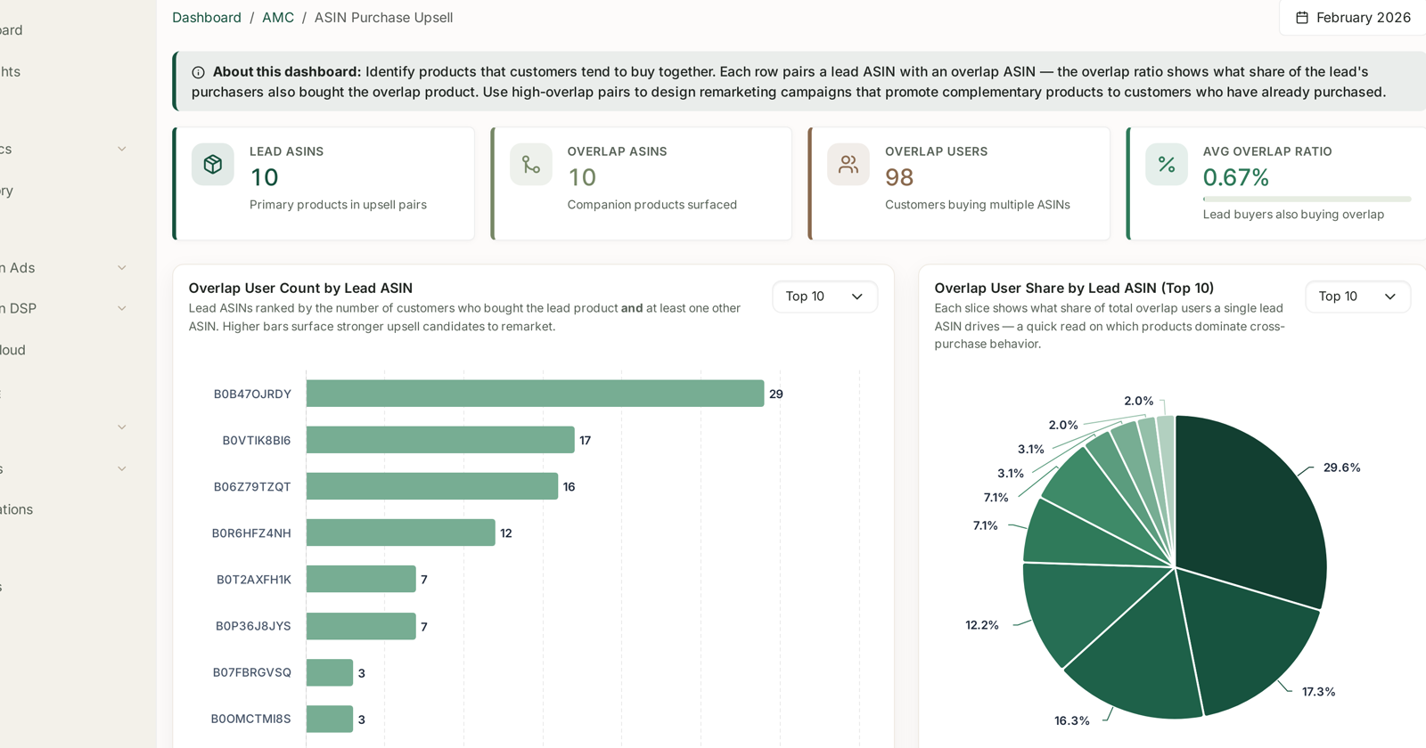Image resolution: width=1426 pixels, height=748 pixels.
Task: Click the info icon beside About this dashboard
Action: click(198, 72)
